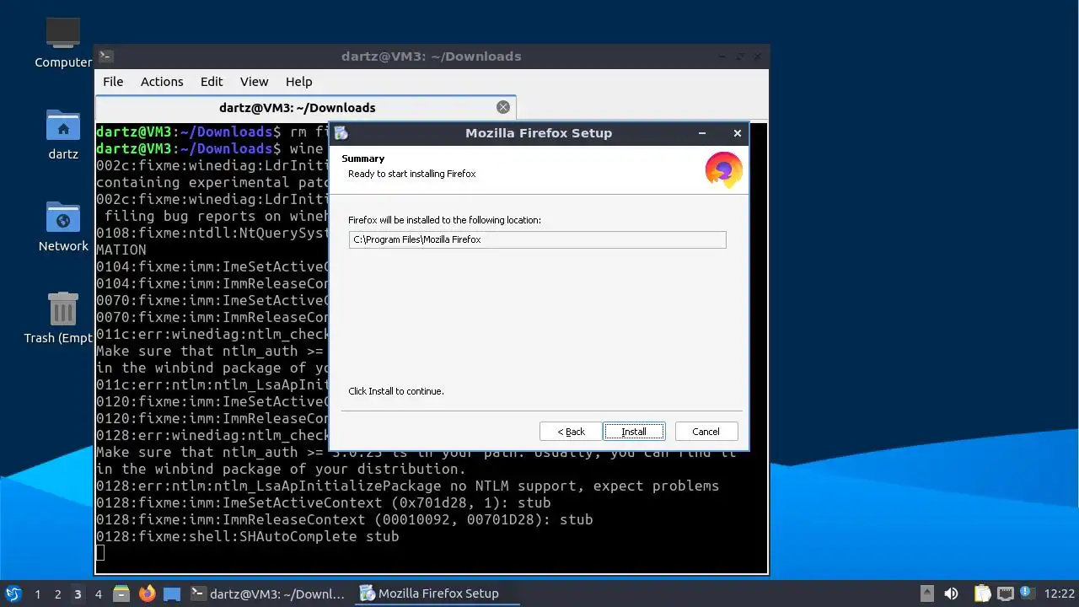The width and height of the screenshot is (1079, 607).
Task: Switch to workspace 2
Action: (x=57, y=594)
